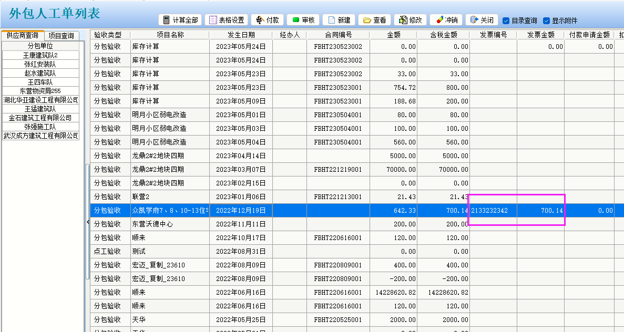624x332 pixels.
Task: Click invoice number cell 2133232342
Action: coord(489,211)
